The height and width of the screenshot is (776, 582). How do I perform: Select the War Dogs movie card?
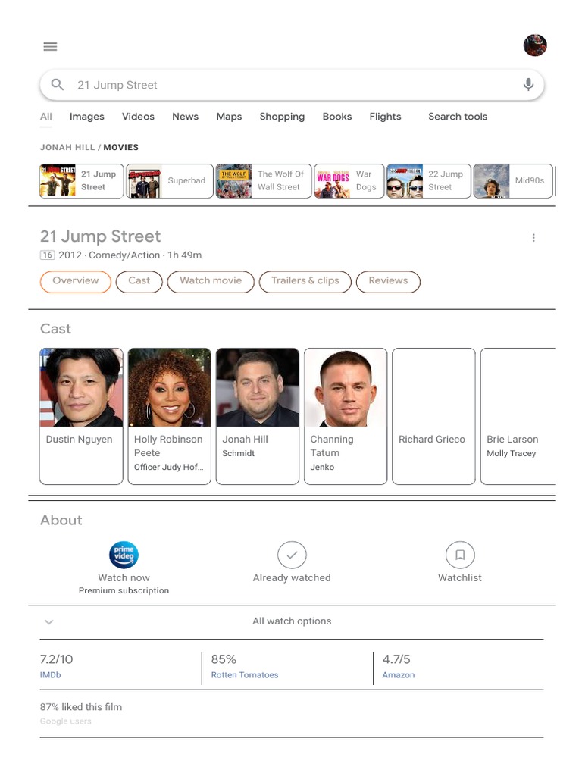349,180
